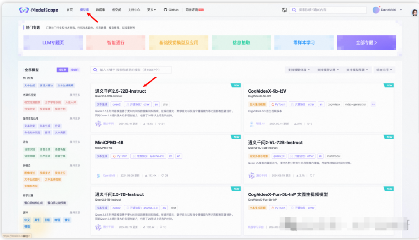Click the magnifier icon in the top search bar
This screenshot has height=240, width=419.
click(x=294, y=10)
